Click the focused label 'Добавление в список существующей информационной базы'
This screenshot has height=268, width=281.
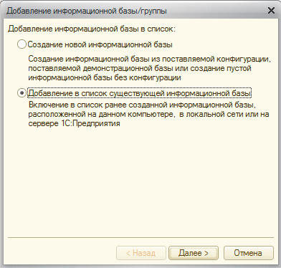click(x=140, y=93)
